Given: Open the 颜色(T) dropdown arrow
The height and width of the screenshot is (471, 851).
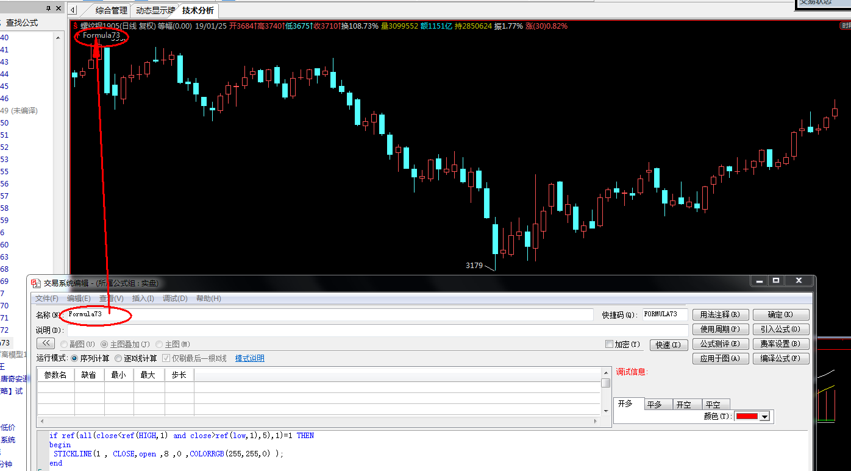Looking at the screenshot, I should pos(764,417).
